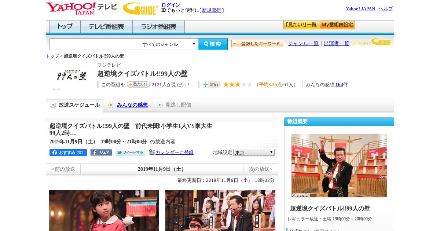Set rating using the star rating bar
The image size is (440, 231).
pos(238,85)
